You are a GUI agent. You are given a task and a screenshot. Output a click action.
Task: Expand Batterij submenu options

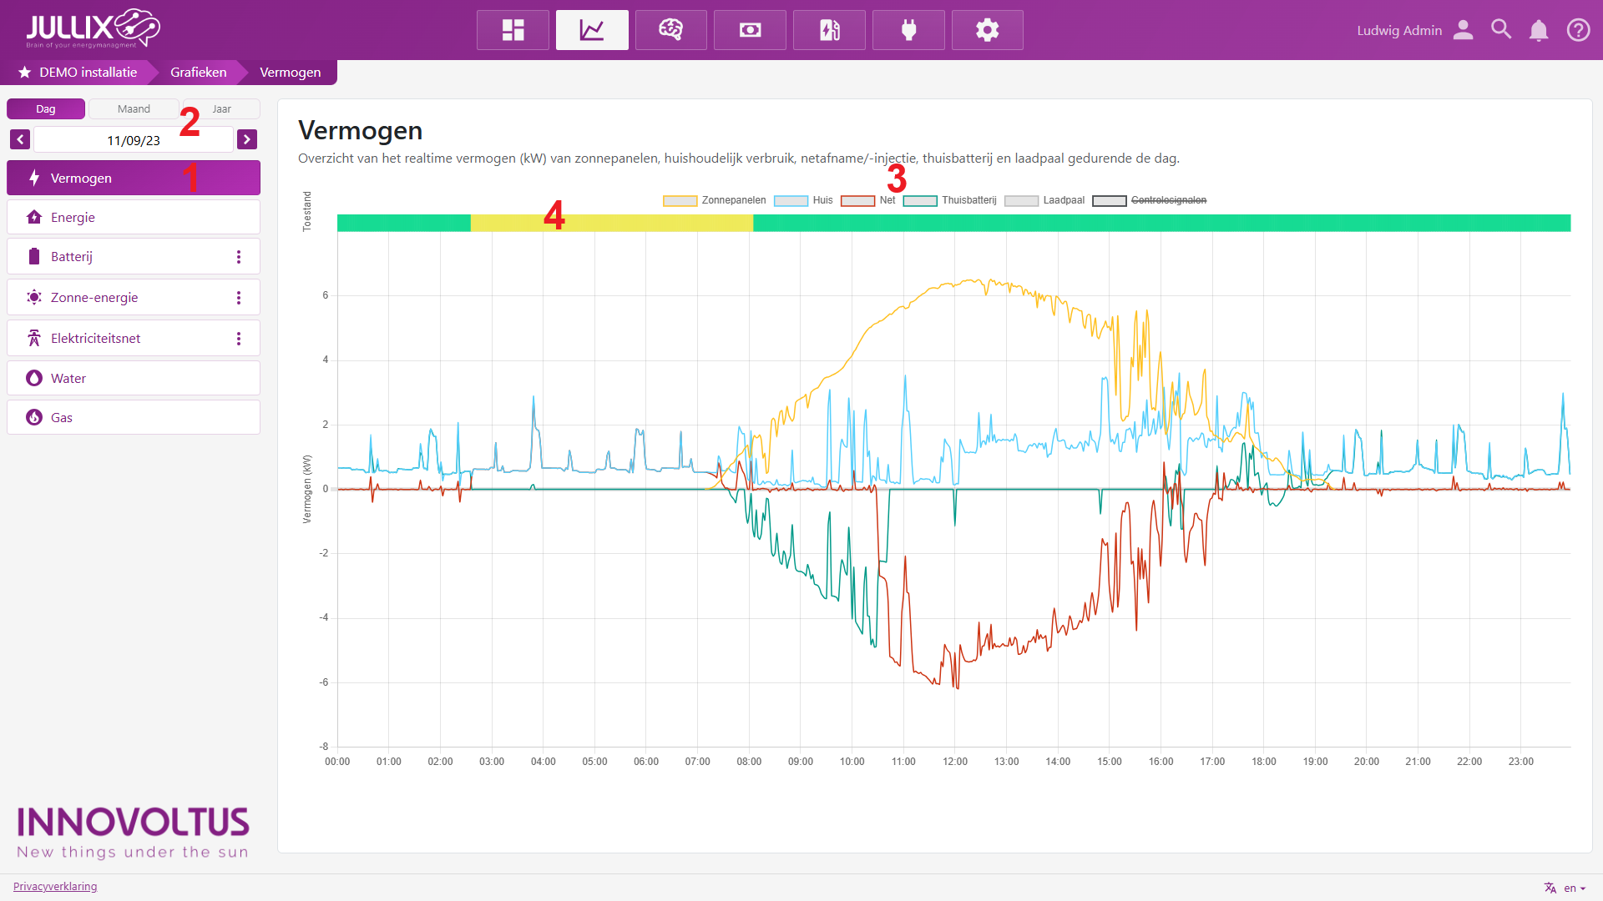click(239, 257)
